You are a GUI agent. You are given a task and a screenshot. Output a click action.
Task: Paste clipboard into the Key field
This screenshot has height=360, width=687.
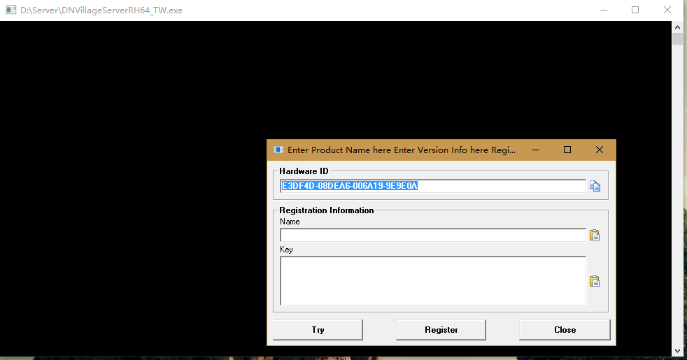pos(595,281)
